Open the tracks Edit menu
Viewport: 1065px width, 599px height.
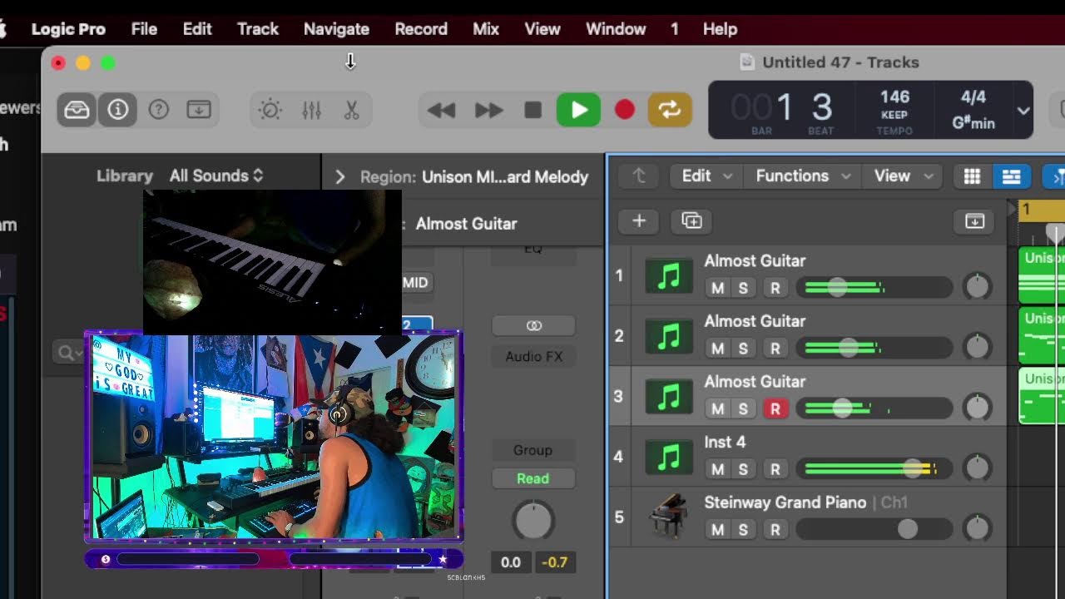click(x=706, y=176)
